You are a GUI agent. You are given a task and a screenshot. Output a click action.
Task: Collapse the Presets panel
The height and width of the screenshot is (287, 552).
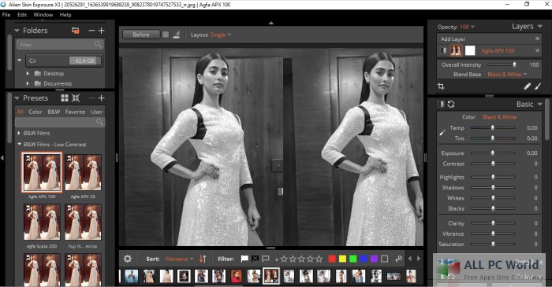click(17, 98)
